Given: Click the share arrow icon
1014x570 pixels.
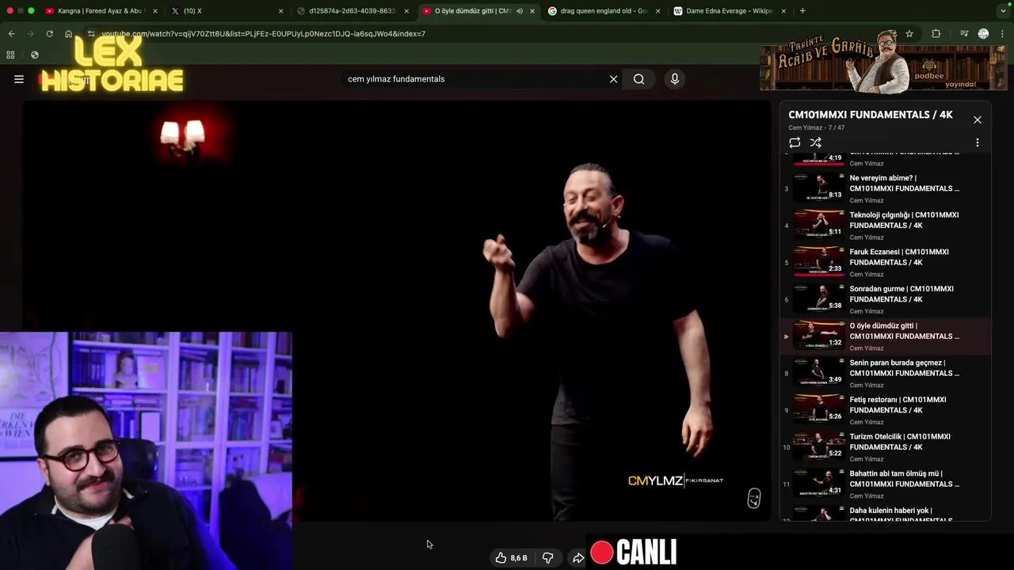Looking at the screenshot, I should click(x=578, y=558).
